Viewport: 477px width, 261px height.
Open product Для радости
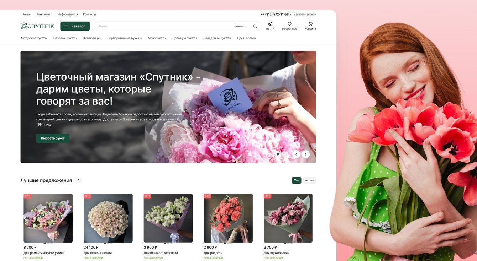213,253
